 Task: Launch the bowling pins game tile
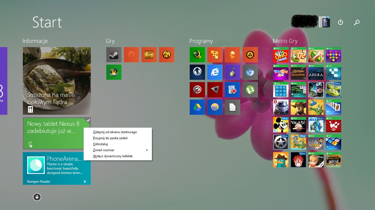pos(334,125)
